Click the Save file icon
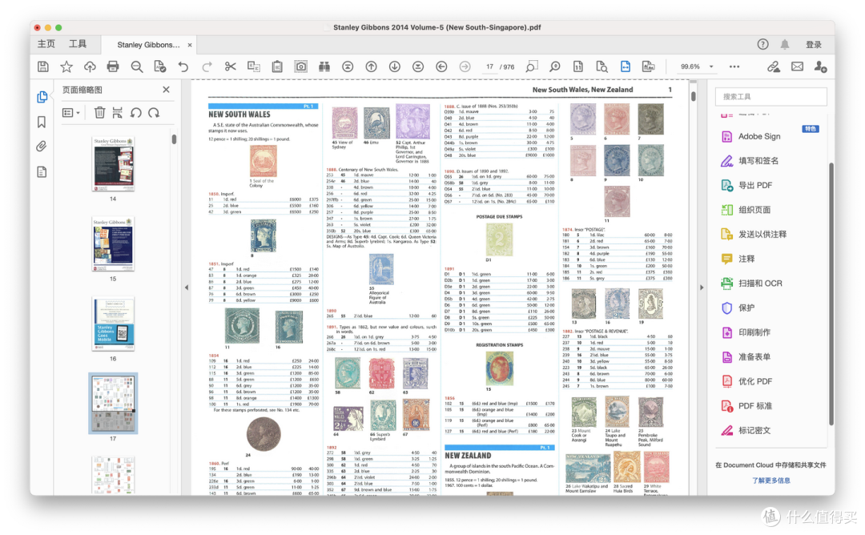 tap(43, 66)
